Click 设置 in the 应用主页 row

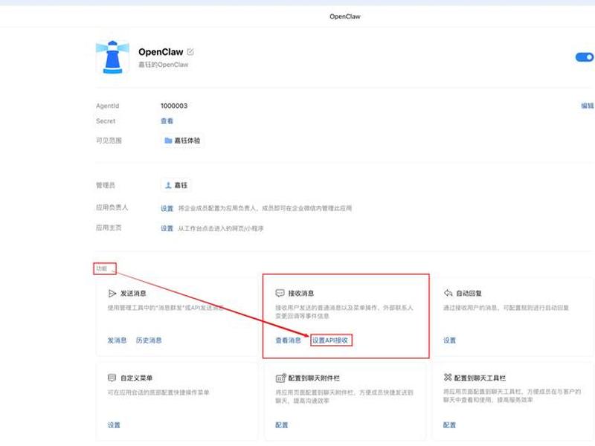coord(167,228)
